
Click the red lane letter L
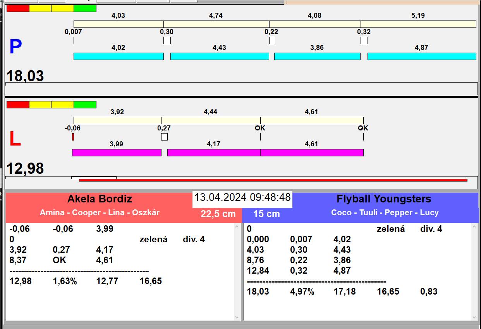coord(15,139)
